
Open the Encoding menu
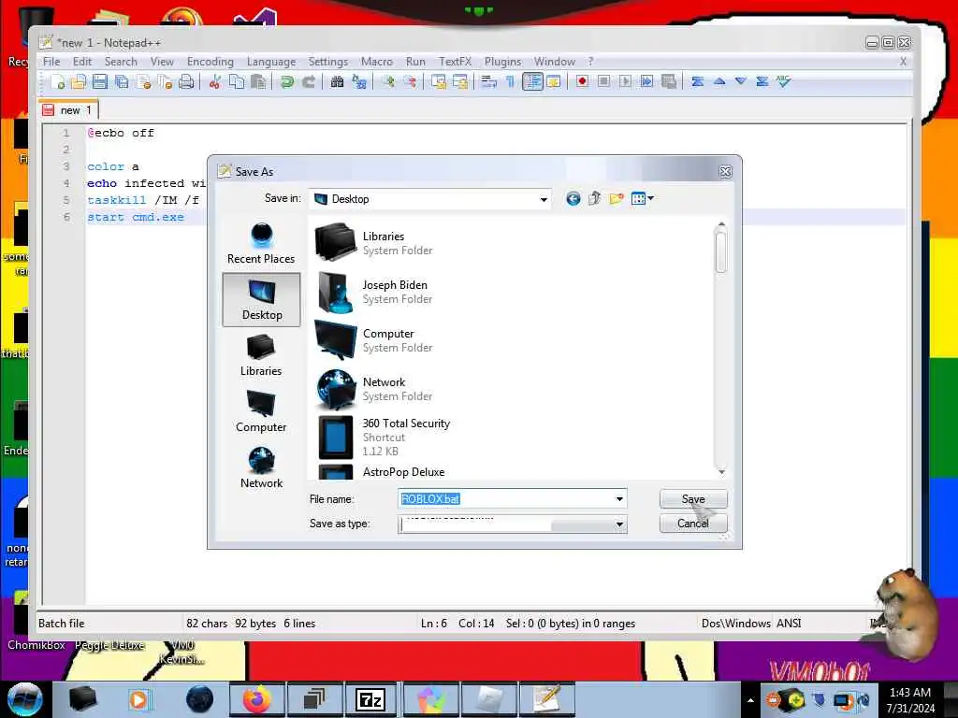tap(210, 62)
